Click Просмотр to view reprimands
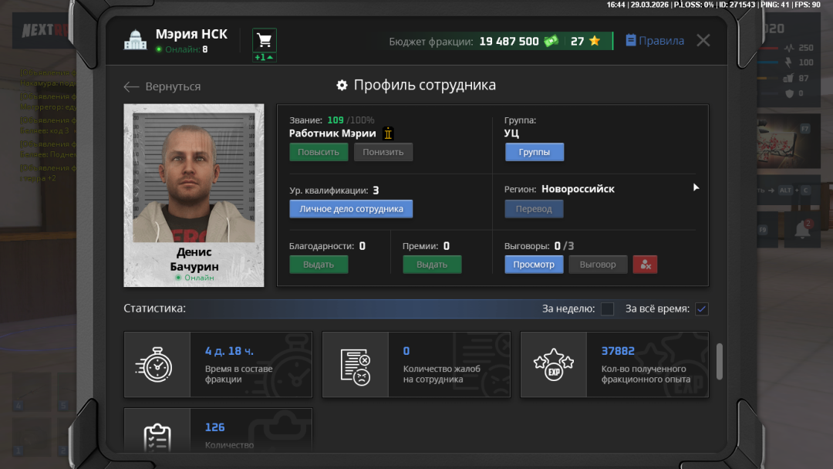Viewport: 833px width, 469px height. coord(534,265)
